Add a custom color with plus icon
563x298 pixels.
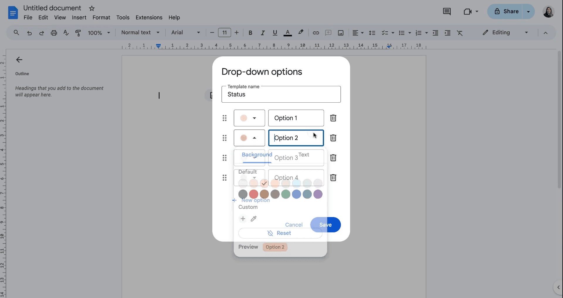(x=243, y=219)
